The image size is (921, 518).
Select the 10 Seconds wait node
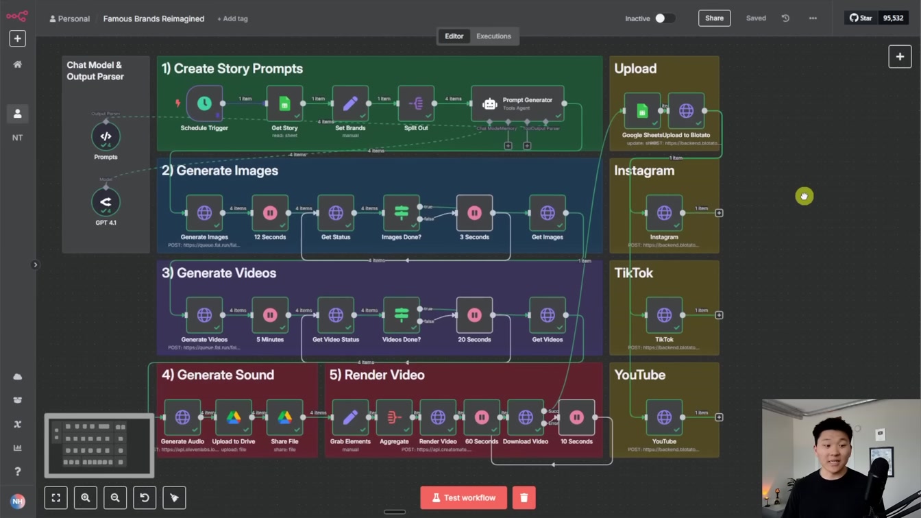pyautogui.click(x=576, y=417)
